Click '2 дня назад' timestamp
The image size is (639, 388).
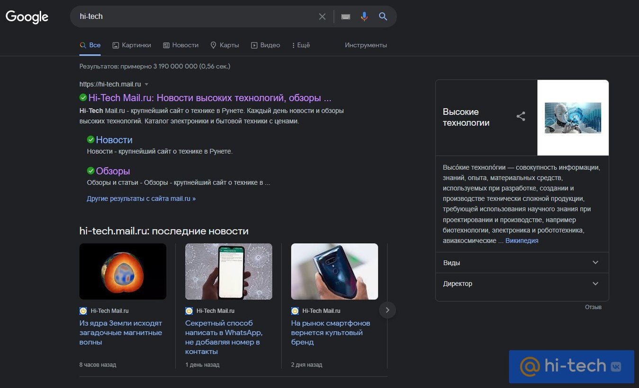[306, 365]
